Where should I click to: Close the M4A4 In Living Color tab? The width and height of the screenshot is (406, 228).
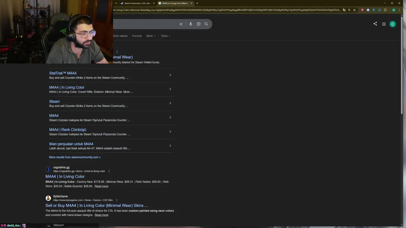pos(192,3)
